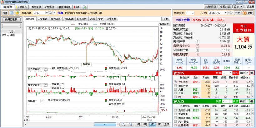
Task: Expand the 設定 dropdown arrow
Action: (x=242, y=7)
